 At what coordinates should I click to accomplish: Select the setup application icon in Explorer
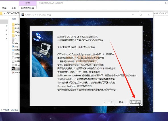point(13,69)
